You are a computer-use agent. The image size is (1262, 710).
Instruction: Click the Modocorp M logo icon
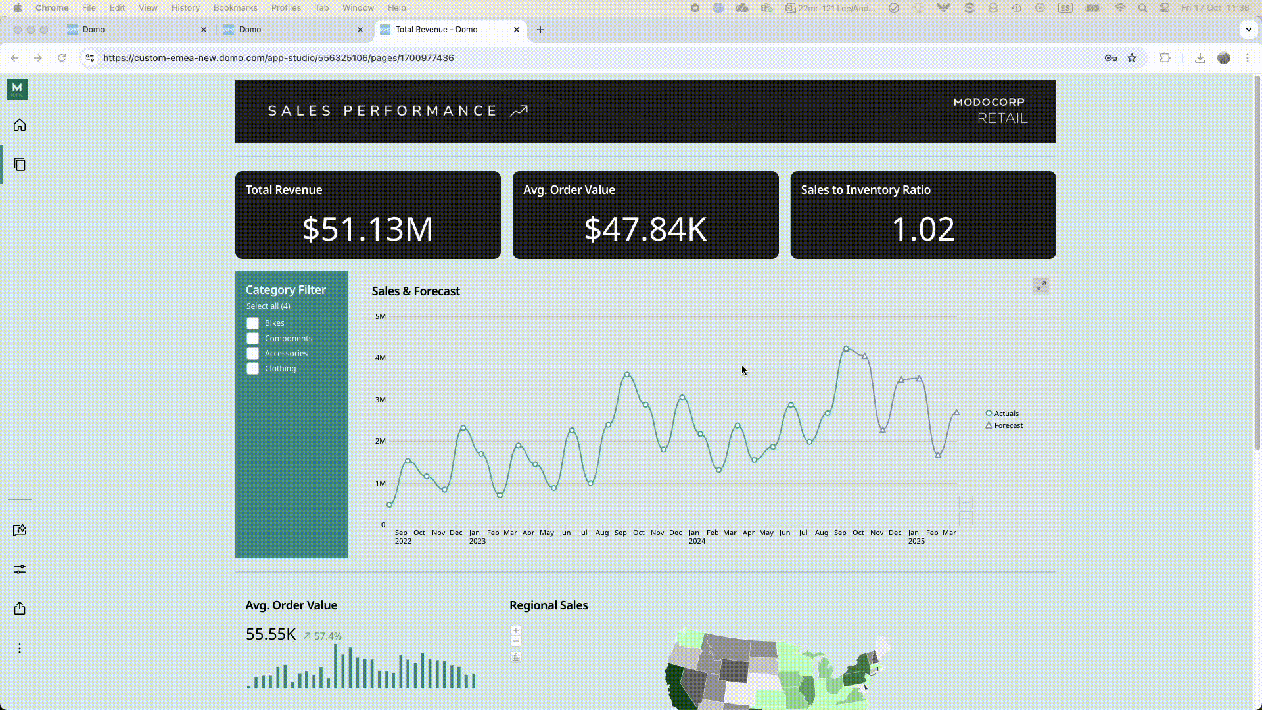(x=17, y=89)
